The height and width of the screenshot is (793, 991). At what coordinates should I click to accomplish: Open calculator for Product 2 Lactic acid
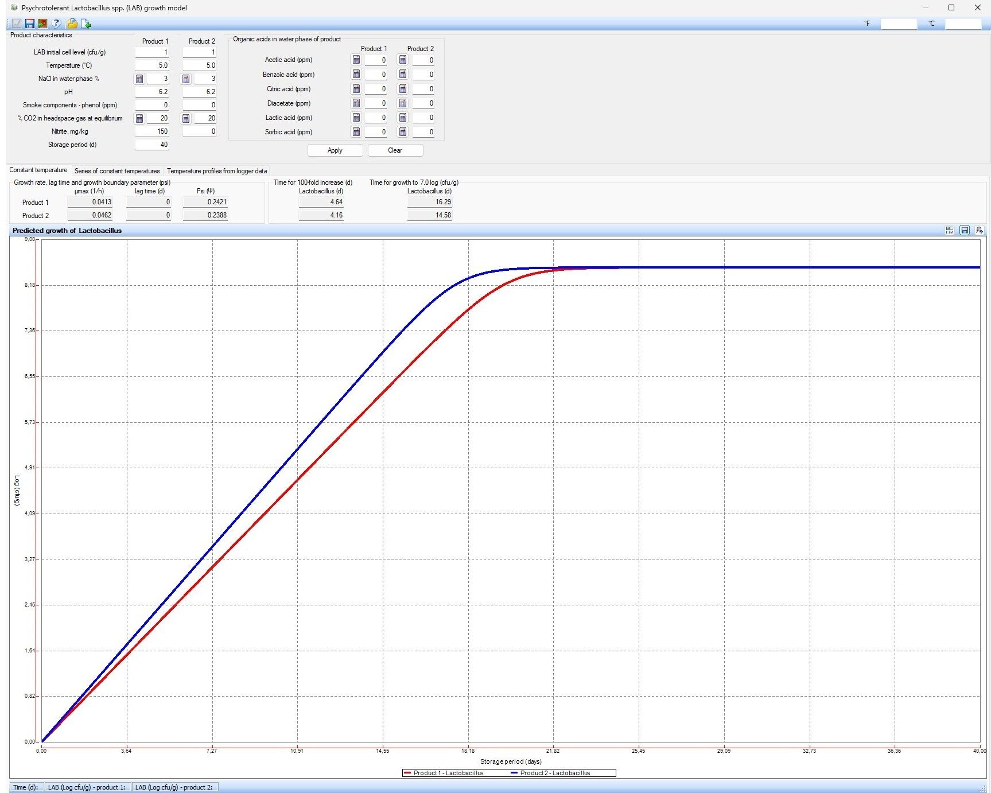tap(403, 118)
